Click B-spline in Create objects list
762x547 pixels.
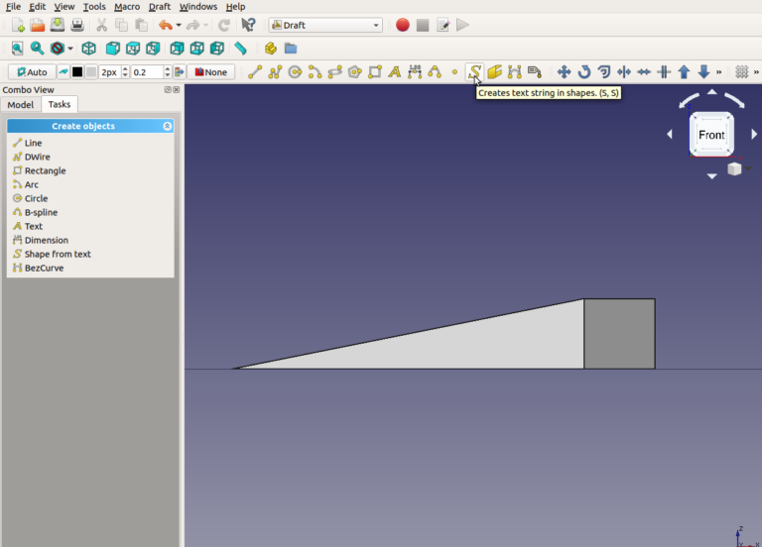pyautogui.click(x=41, y=212)
